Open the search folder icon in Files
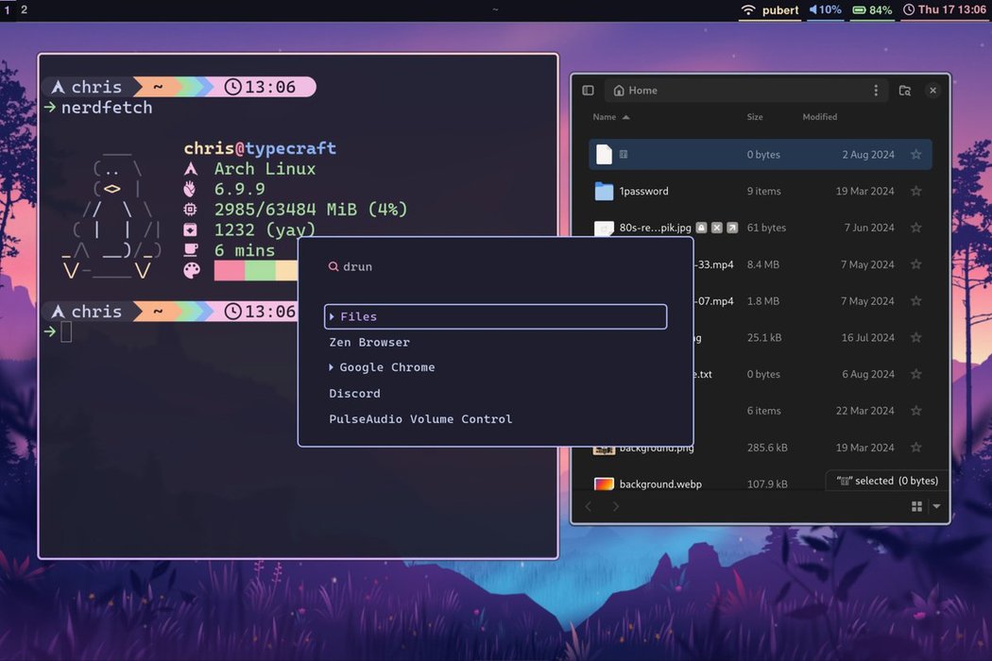Image resolution: width=992 pixels, height=661 pixels. [x=904, y=91]
